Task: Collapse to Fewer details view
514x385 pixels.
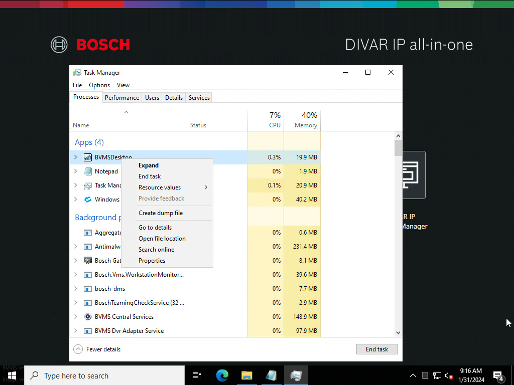Action: pyautogui.click(x=97, y=349)
